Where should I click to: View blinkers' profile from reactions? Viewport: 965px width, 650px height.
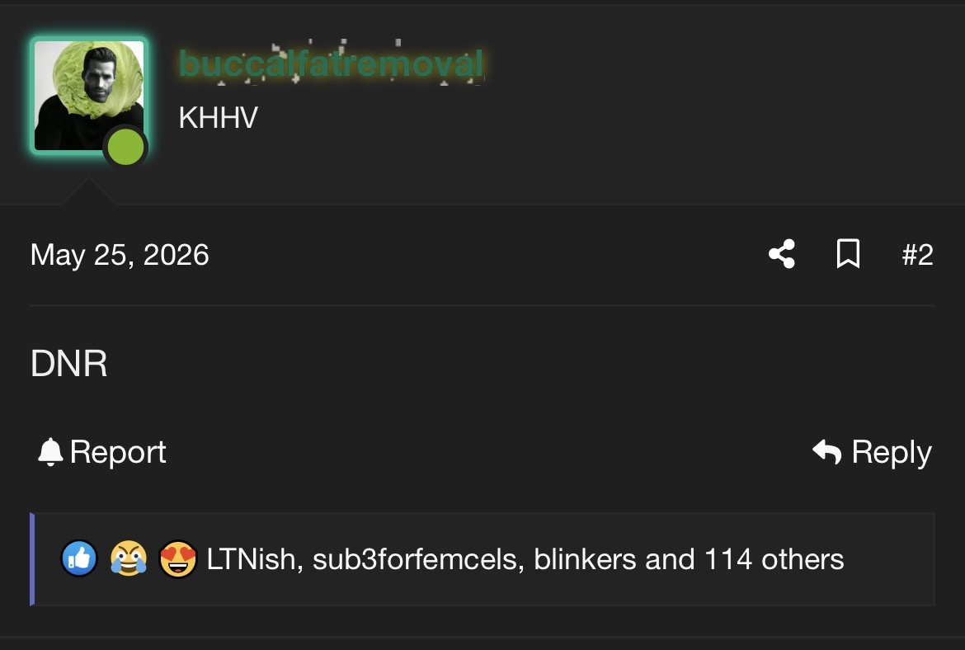coord(586,559)
